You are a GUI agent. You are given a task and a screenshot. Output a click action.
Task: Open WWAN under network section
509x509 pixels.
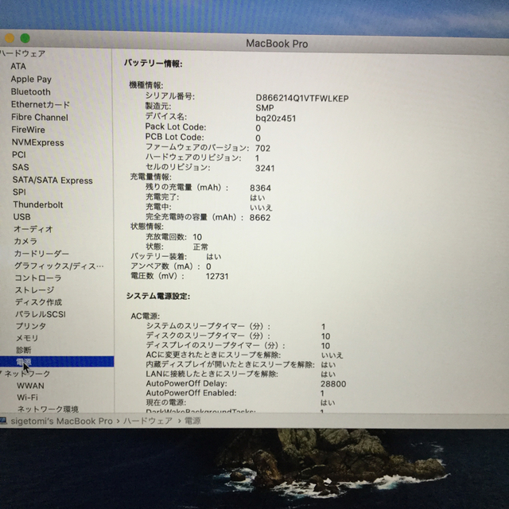coord(30,386)
